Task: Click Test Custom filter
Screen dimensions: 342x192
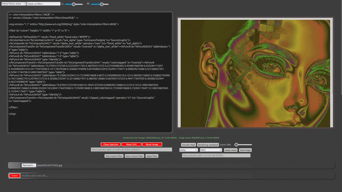Action: (x=114, y=156)
